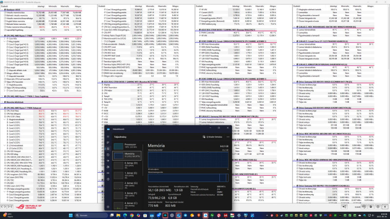This screenshot has width=390, height=219.
Task: Click HWiNFO clock reset icon in bottom bar
Action: pyautogui.click(x=364, y=206)
